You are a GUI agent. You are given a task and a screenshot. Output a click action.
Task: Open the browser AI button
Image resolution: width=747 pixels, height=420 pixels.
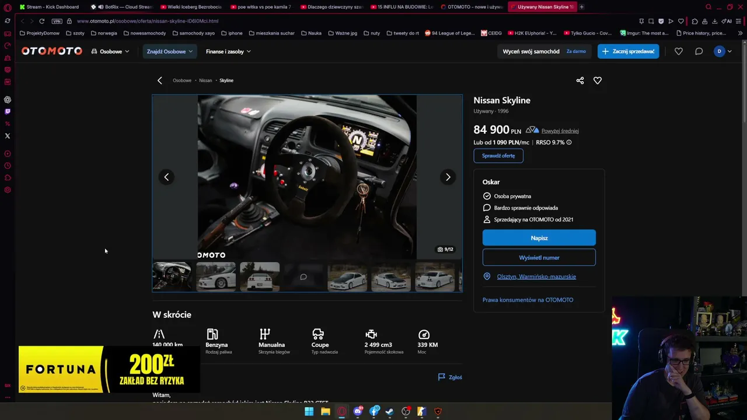(726, 21)
